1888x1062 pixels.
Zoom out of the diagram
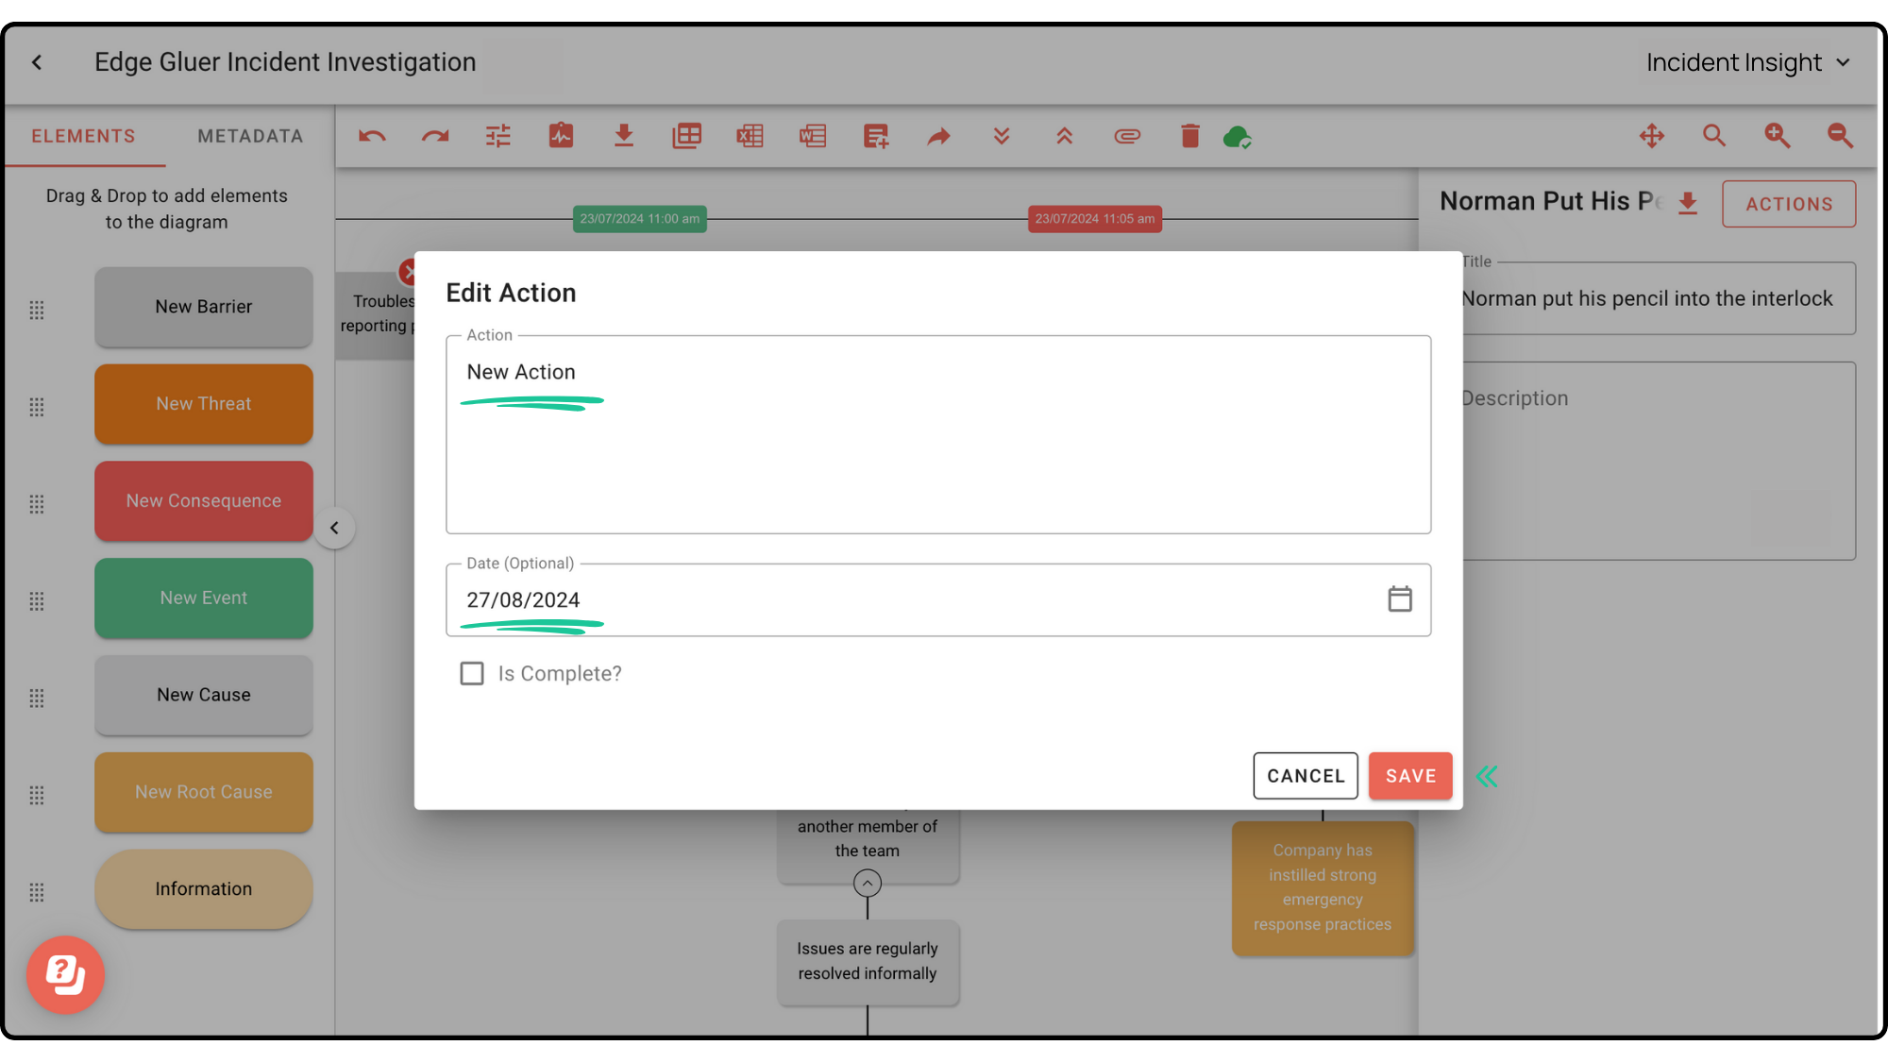click(1840, 136)
